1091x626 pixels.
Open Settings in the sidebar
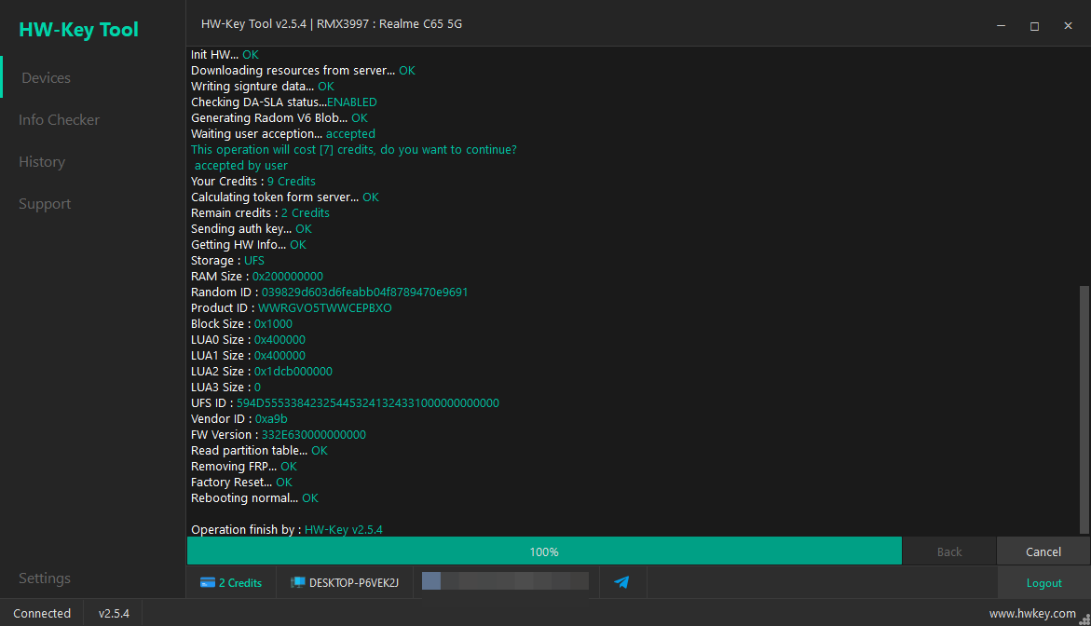tap(45, 578)
